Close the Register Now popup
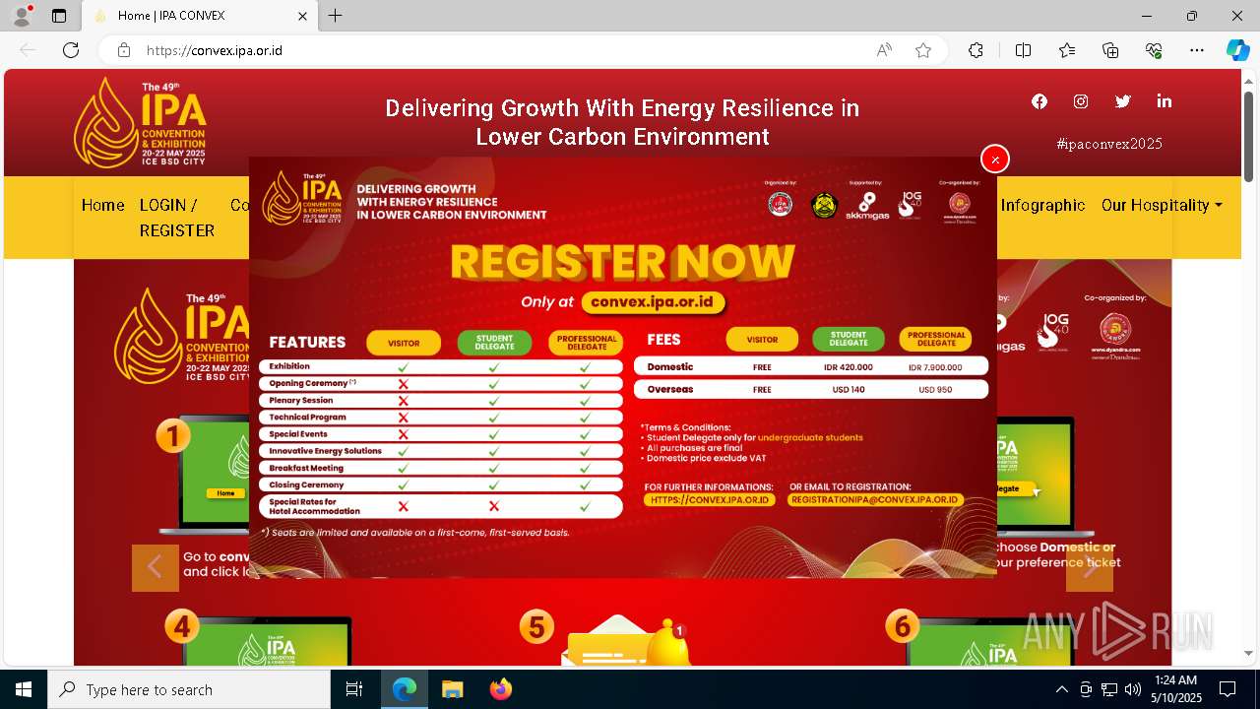The height and width of the screenshot is (709, 1260). 995,159
